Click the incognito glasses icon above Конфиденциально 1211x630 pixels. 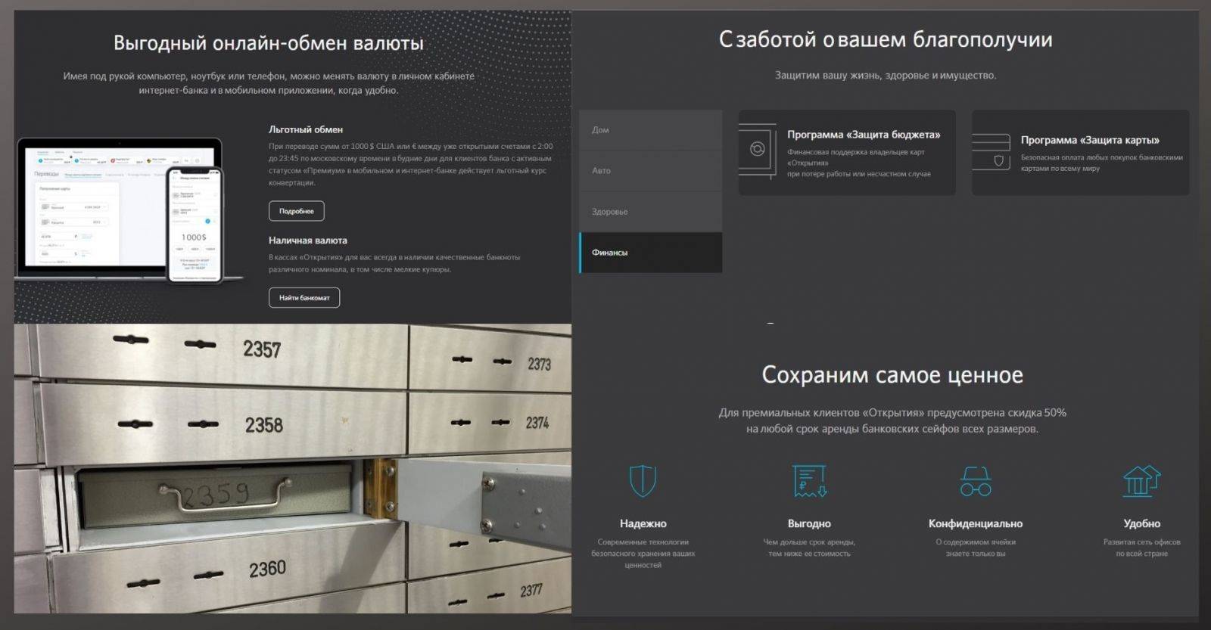[x=975, y=481]
